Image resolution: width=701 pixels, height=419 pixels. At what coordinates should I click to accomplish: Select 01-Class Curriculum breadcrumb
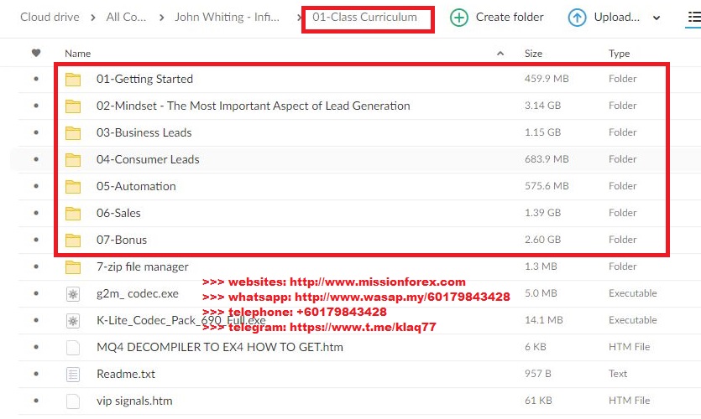[x=364, y=17]
